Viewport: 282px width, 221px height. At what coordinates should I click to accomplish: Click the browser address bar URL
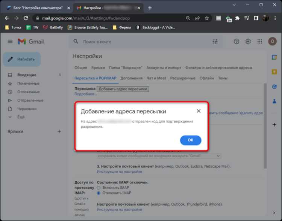(x=86, y=18)
